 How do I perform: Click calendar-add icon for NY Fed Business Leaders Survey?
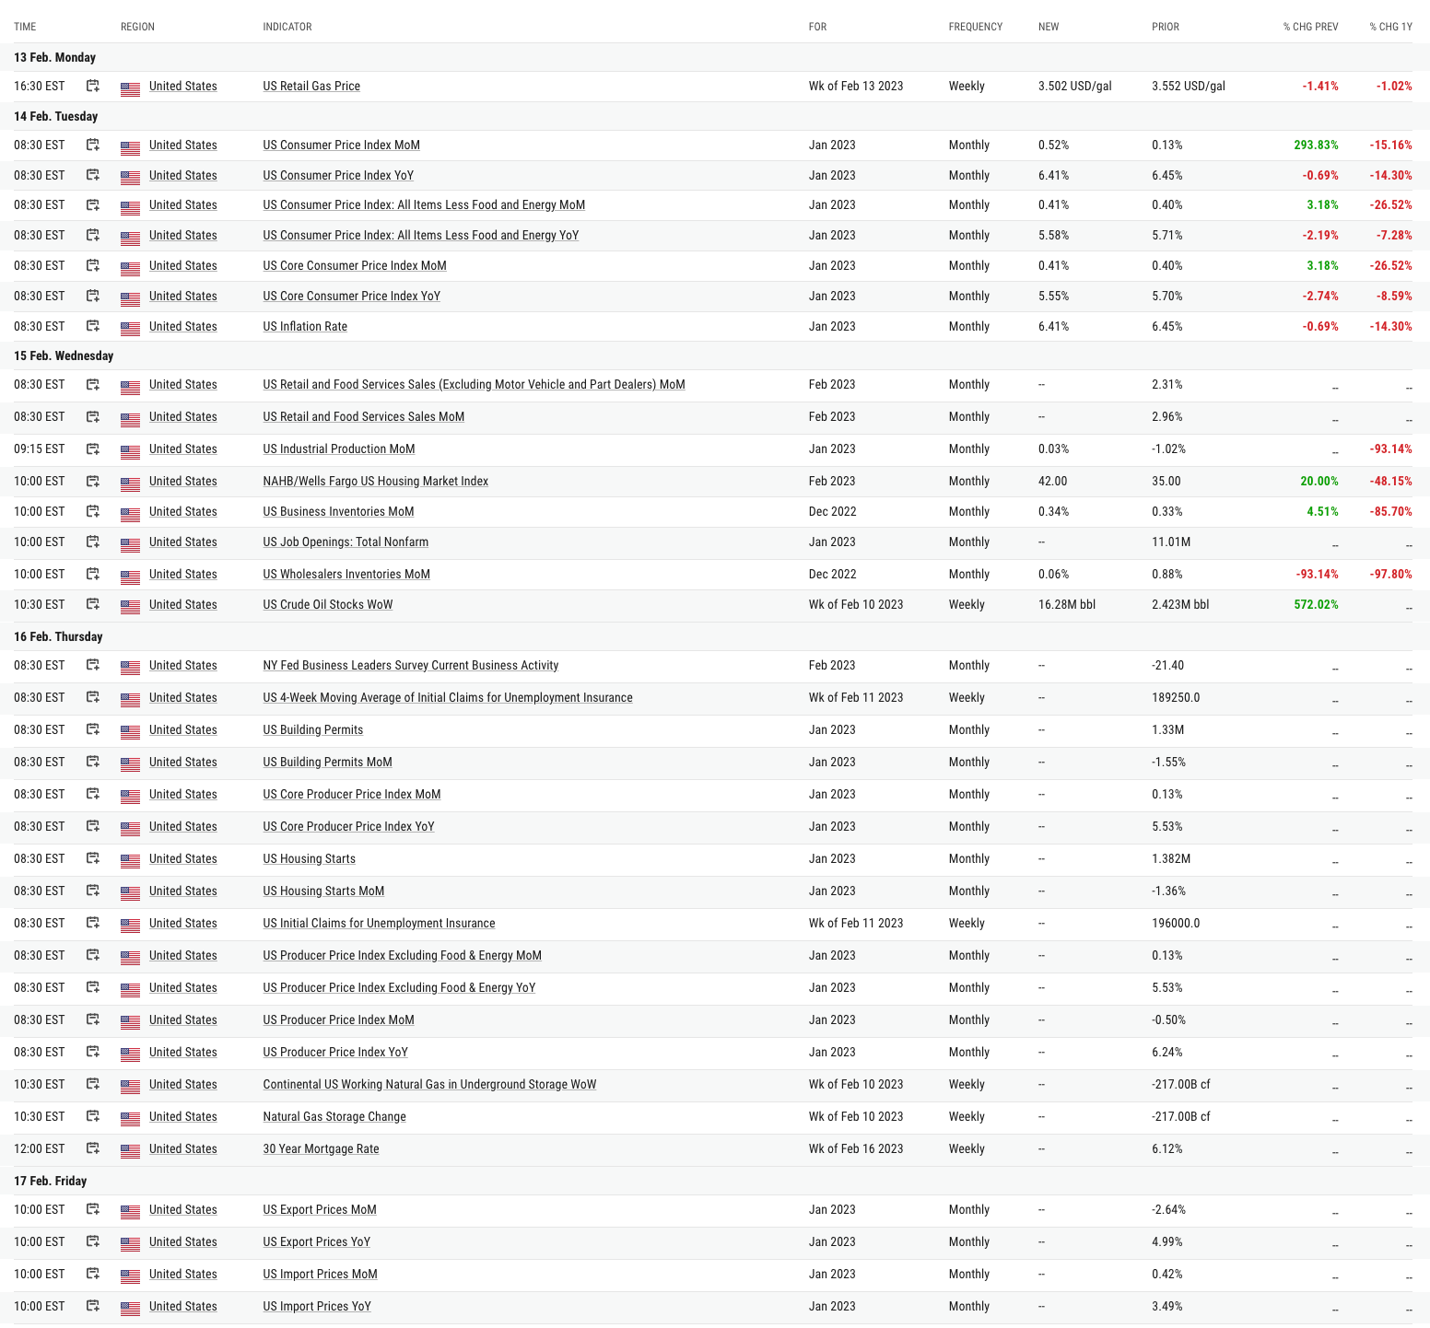[93, 665]
